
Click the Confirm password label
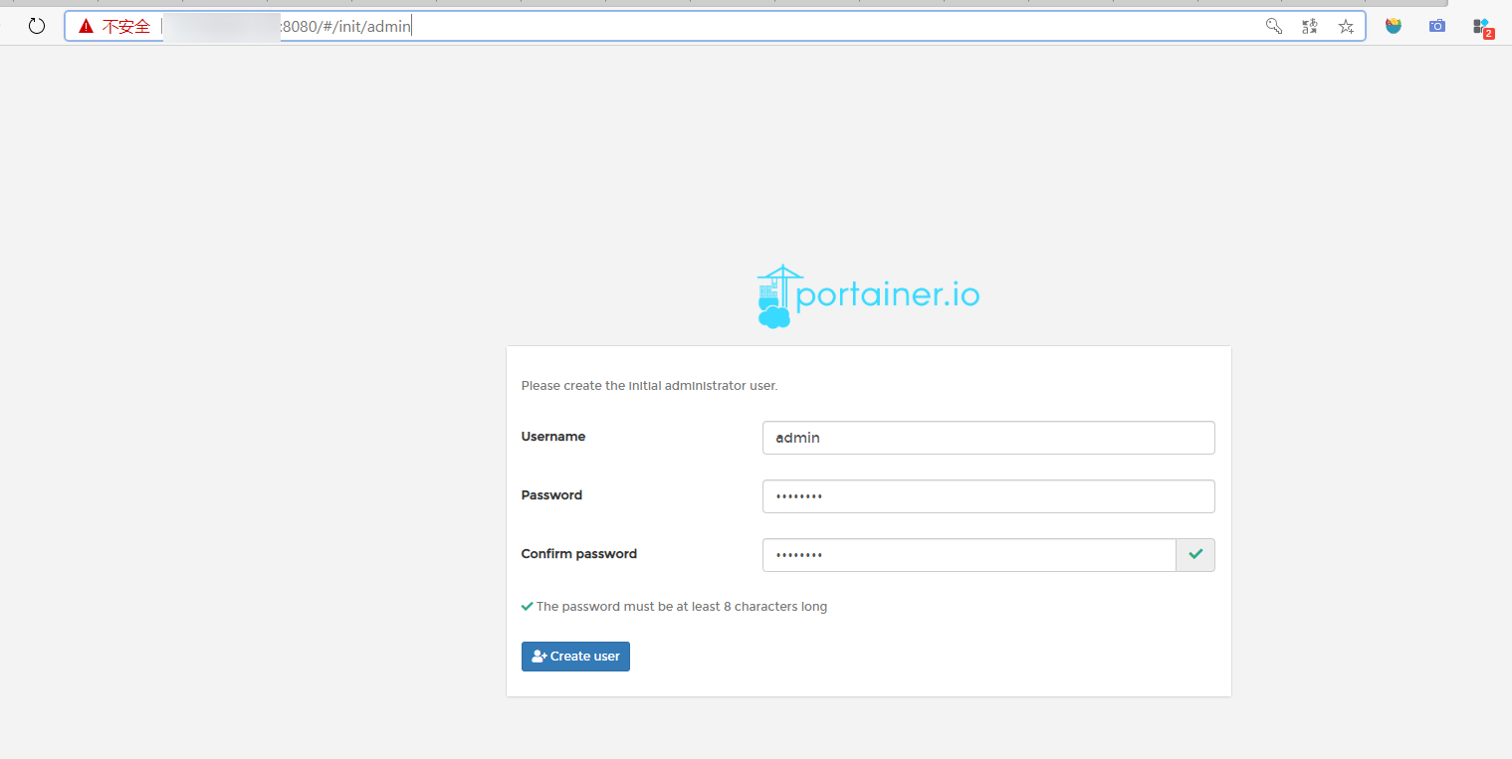pyautogui.click(x=578, y=554)
